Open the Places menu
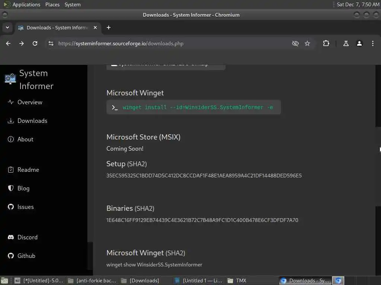Viewport: 381px width, 285px height. (x=52, y=4)
